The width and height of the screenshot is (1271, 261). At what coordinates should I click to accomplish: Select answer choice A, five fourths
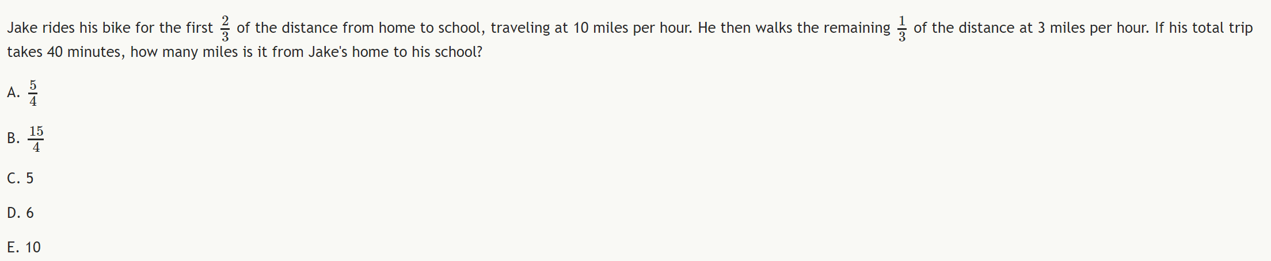(22, 93)
